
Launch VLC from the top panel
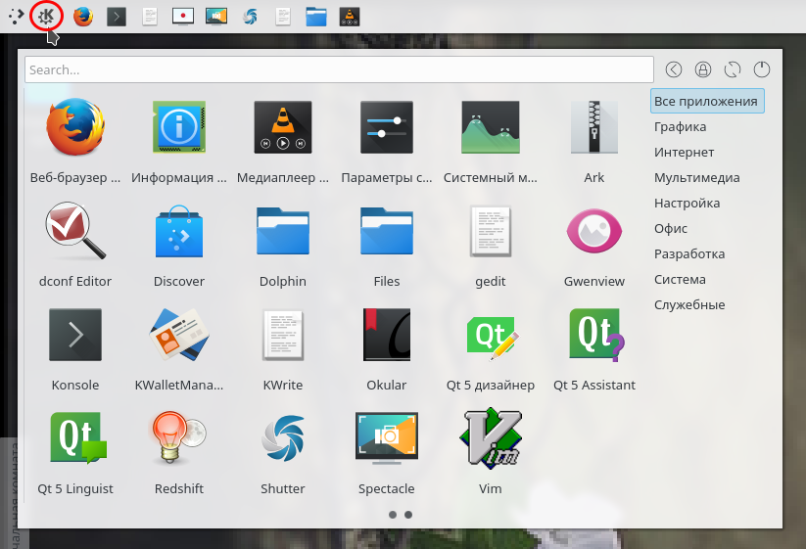pos(350,17)
